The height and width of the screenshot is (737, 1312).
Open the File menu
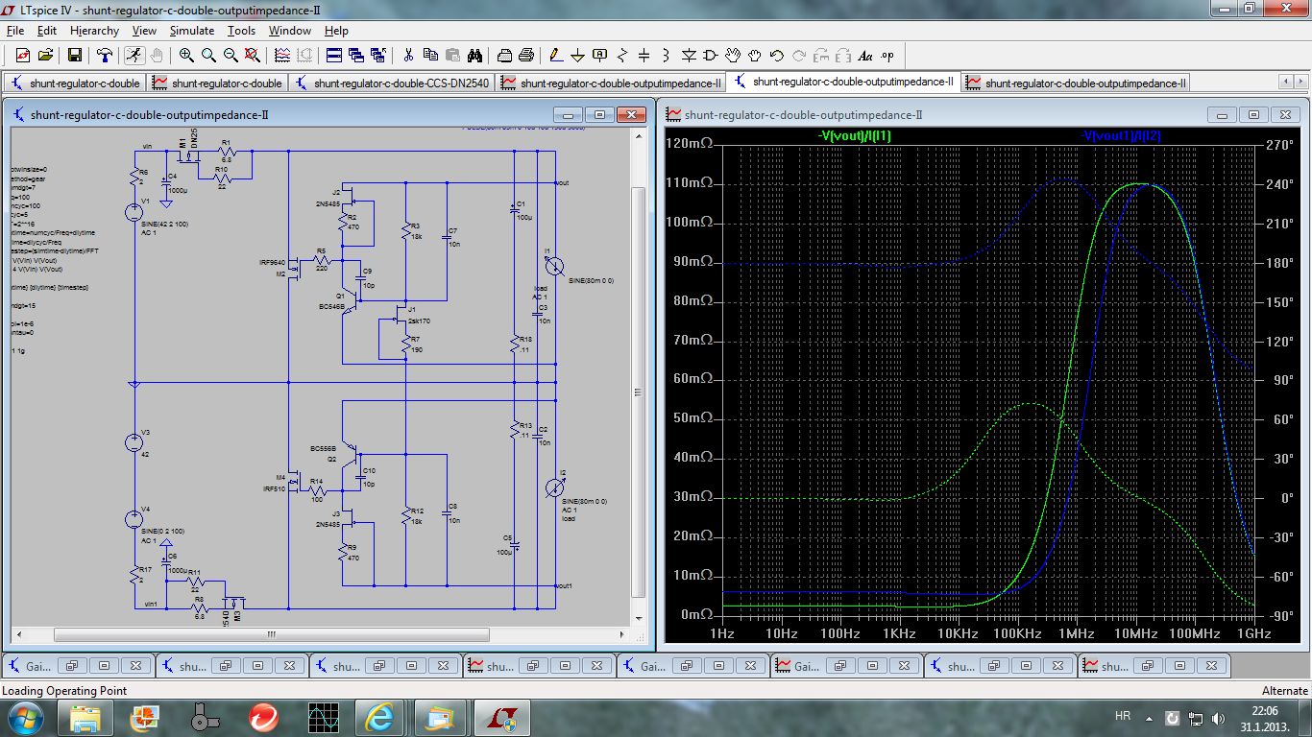tap(14, 31)
